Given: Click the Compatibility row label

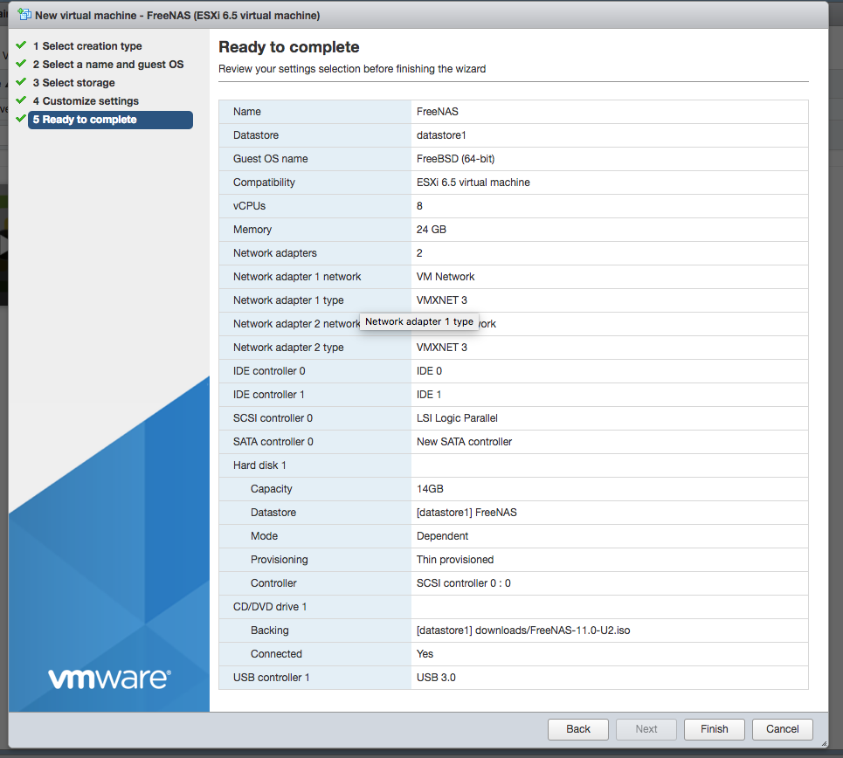Looking at the screenshot, I should click(x=264, y=183).
